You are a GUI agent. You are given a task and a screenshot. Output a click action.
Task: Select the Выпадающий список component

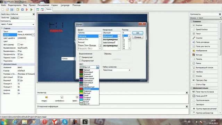click(204, 68)
